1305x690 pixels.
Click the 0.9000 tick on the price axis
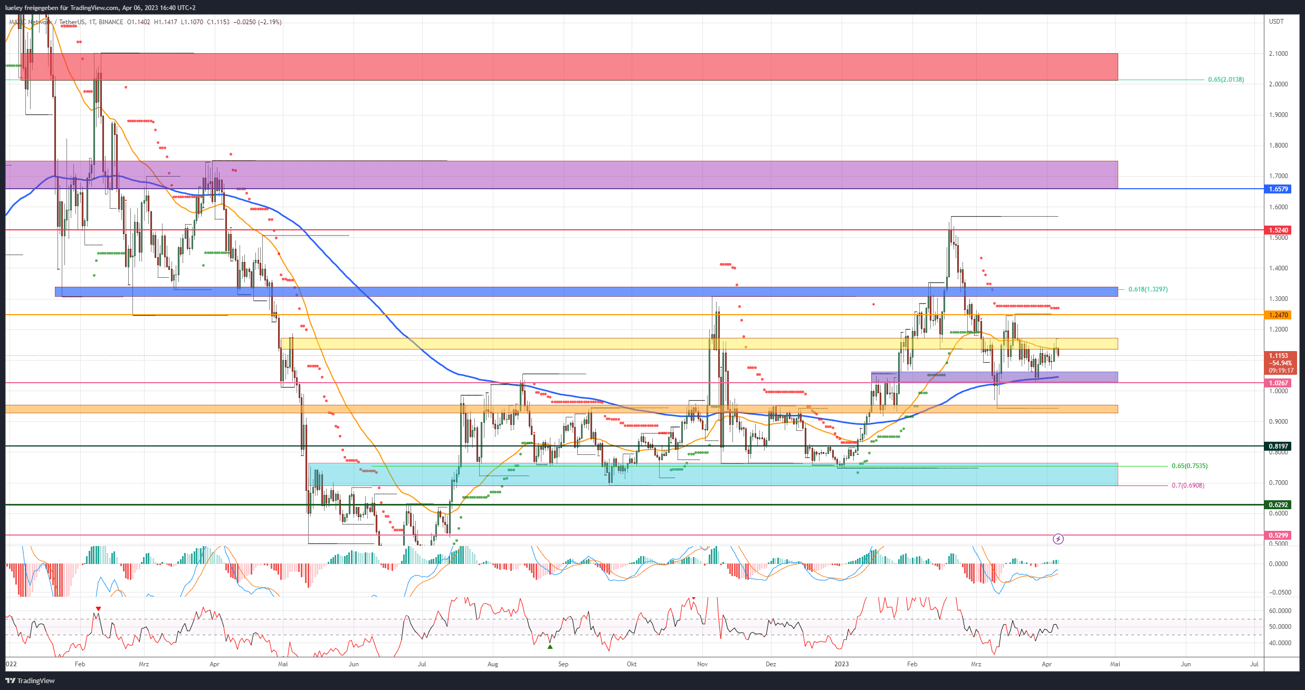[x=1278, y=422]
